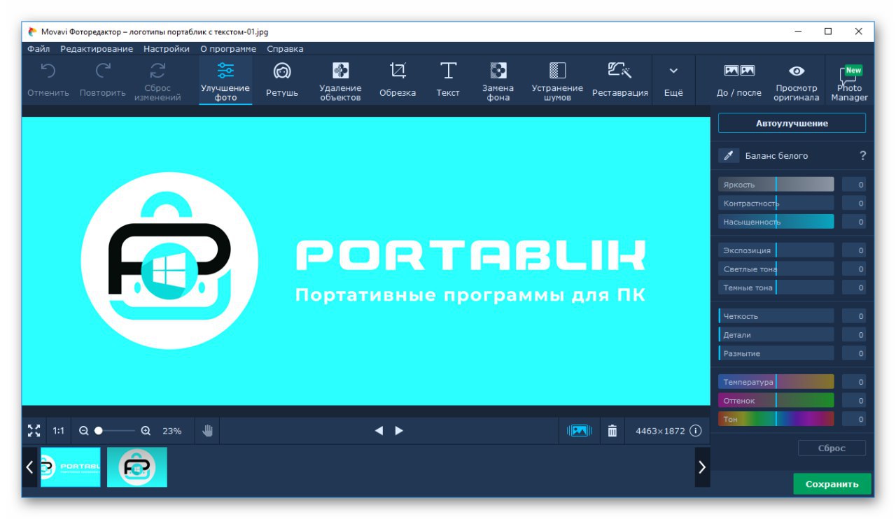The image size is (896, 519).
Task: Open the Файл menu
Action: coord(38,49)
